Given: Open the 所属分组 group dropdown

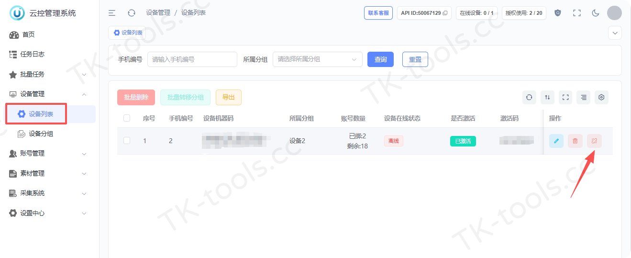Looking at the screenshot, I should [x=318, y=59].
